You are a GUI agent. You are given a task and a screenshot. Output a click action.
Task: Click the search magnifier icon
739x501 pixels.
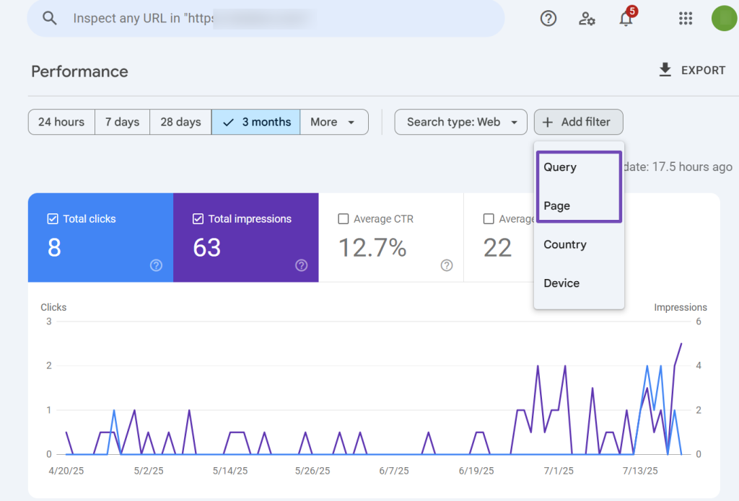(49, 18)
